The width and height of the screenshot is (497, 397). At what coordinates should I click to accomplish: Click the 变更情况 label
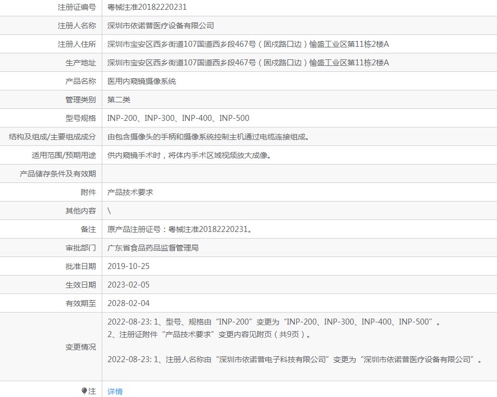(x=80, y=347)
